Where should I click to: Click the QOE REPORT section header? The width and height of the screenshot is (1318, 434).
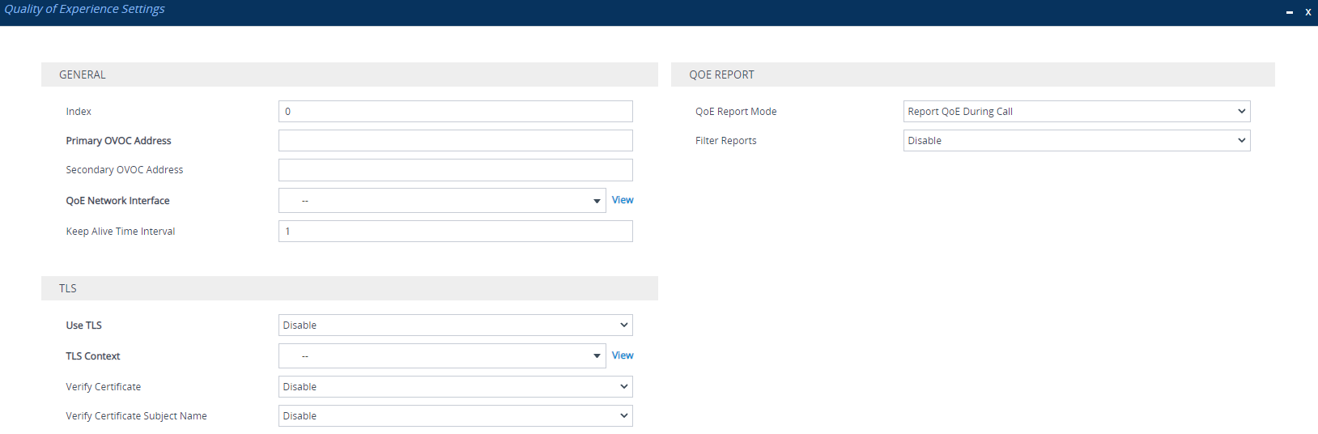click(x=721, y=74)
